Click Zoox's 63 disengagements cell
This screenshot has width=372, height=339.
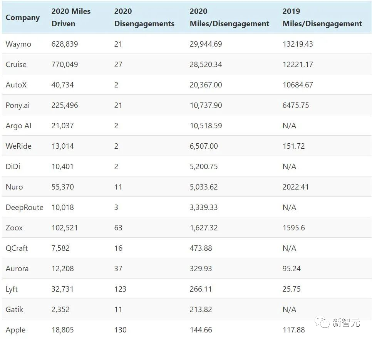click(118, 228)
